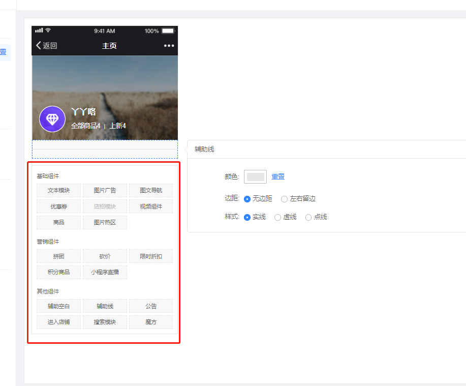Choose 虚线 dashed line style

click(277, 217)
